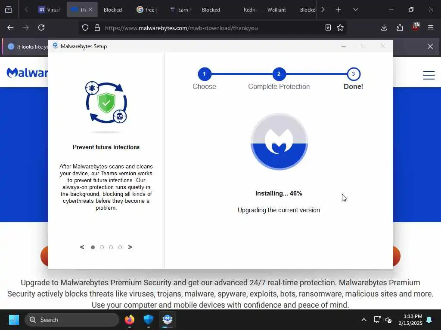The height and width of the screenshot is (330, 441).
Task: Open notifications bell in taskbar
Action: pyautogui.click(x=429, y=320)
